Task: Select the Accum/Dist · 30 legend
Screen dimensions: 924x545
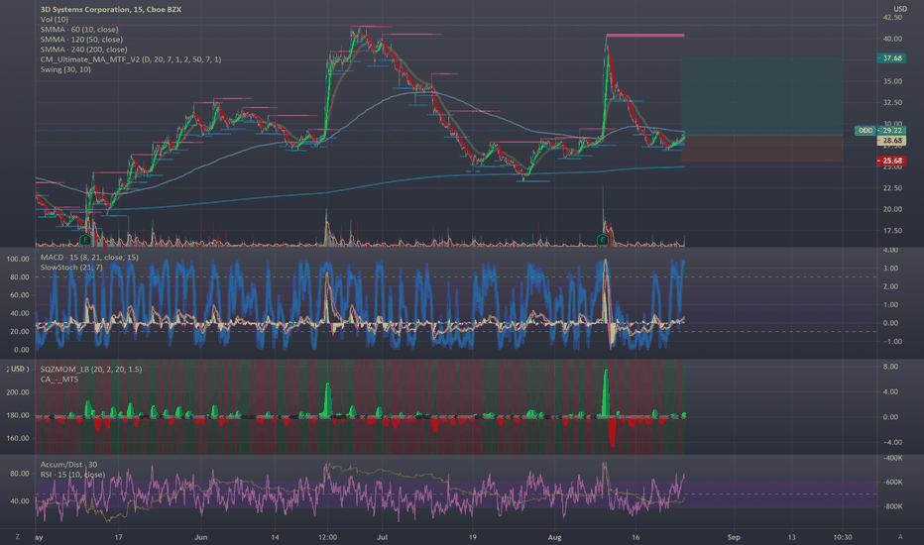Action: 69,465
